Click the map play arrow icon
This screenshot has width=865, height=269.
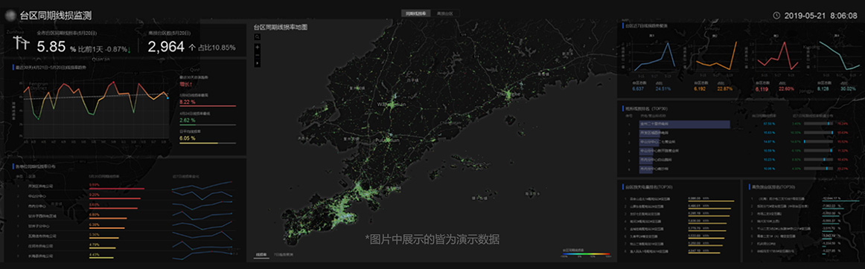click(x=257, y=64)
